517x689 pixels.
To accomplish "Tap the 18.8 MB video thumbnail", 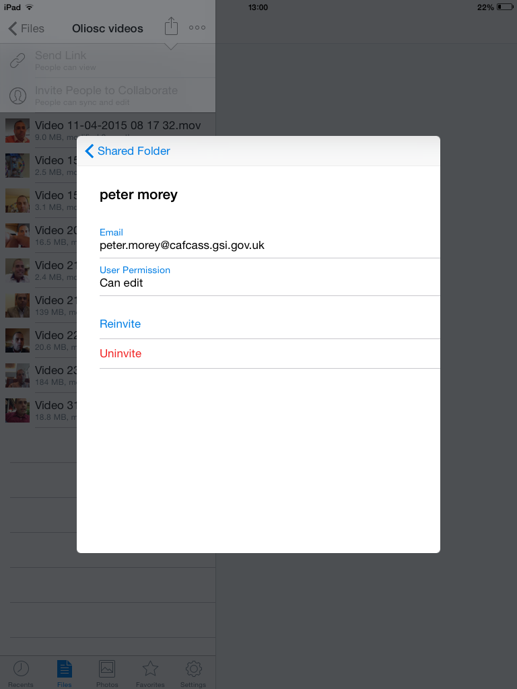I will 17,410.
